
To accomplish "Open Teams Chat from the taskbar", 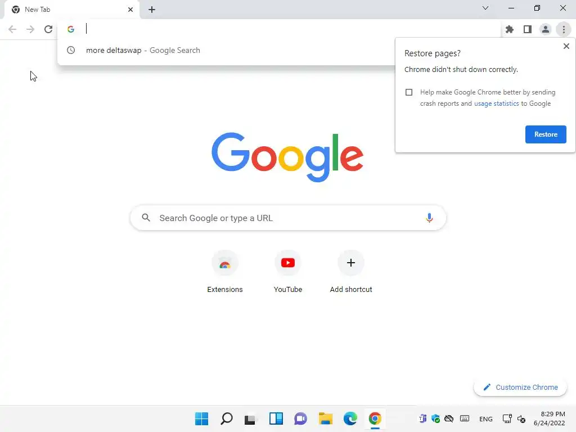I will point(300,418).
